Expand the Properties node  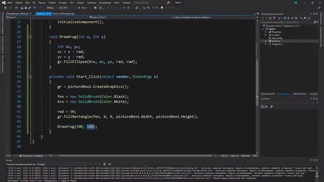coord(265,32)
